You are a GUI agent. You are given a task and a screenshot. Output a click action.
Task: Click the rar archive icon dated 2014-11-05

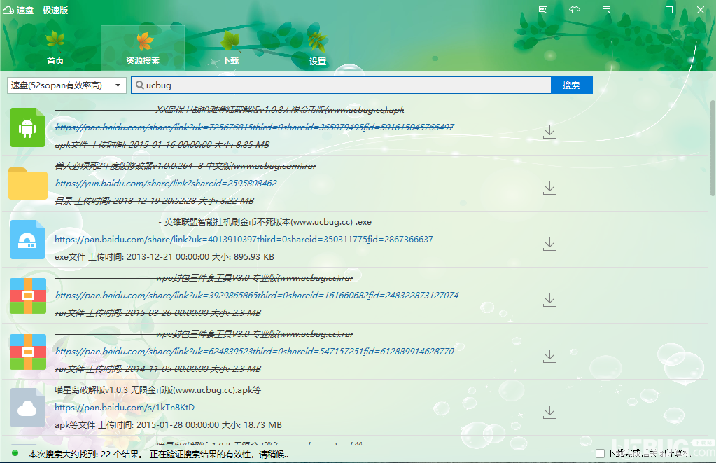pyautogui.click(x=28, y=352)
